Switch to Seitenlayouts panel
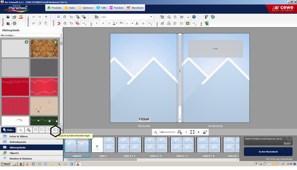This screenshot has width=297, height=170. point(18,142)
